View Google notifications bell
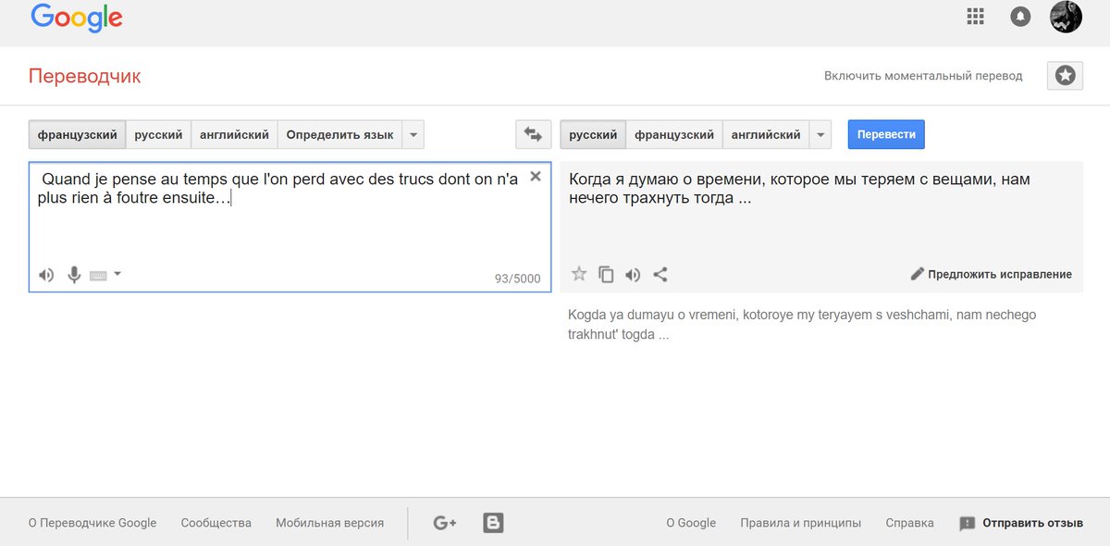 click(1020, 17)
